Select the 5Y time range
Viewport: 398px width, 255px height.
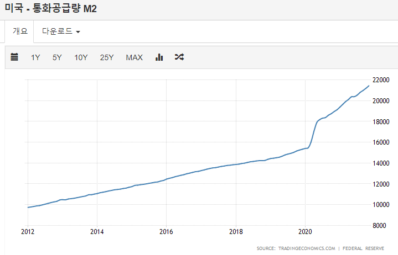pyautogui.click(x=57, y=57)
